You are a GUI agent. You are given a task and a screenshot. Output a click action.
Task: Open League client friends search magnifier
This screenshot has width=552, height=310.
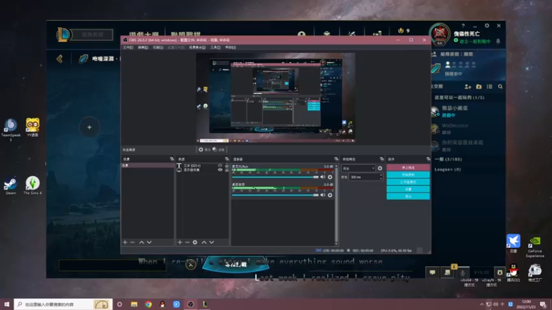500,87
